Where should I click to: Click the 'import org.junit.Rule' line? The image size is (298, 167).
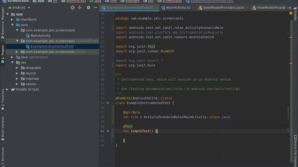point(135,65)
